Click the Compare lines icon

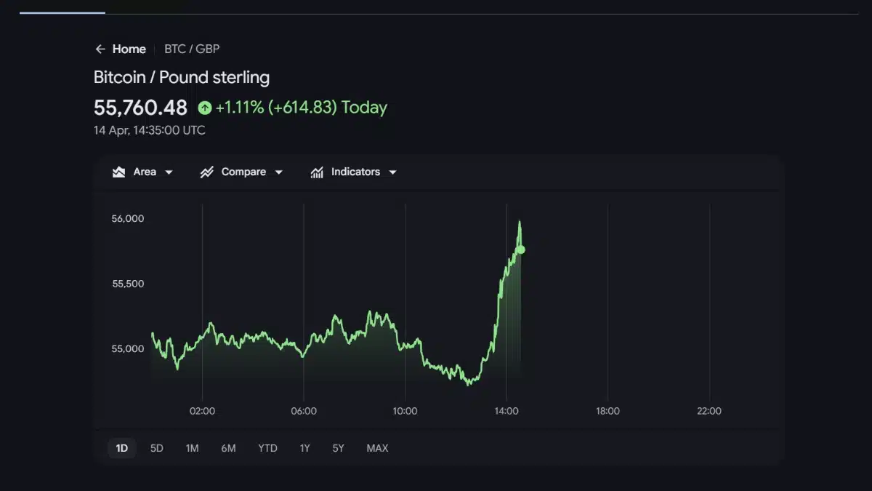pos(206,172)
